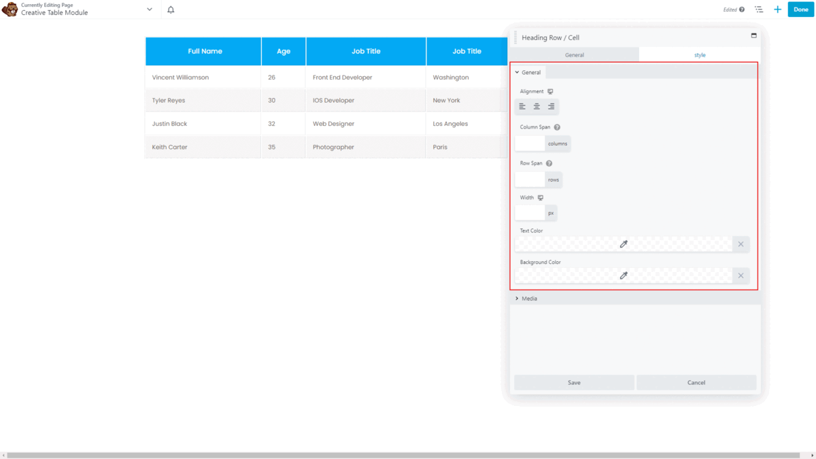Clear the Text Color with the X button
This screenshot has height=459, width=816.
[741, 243]
